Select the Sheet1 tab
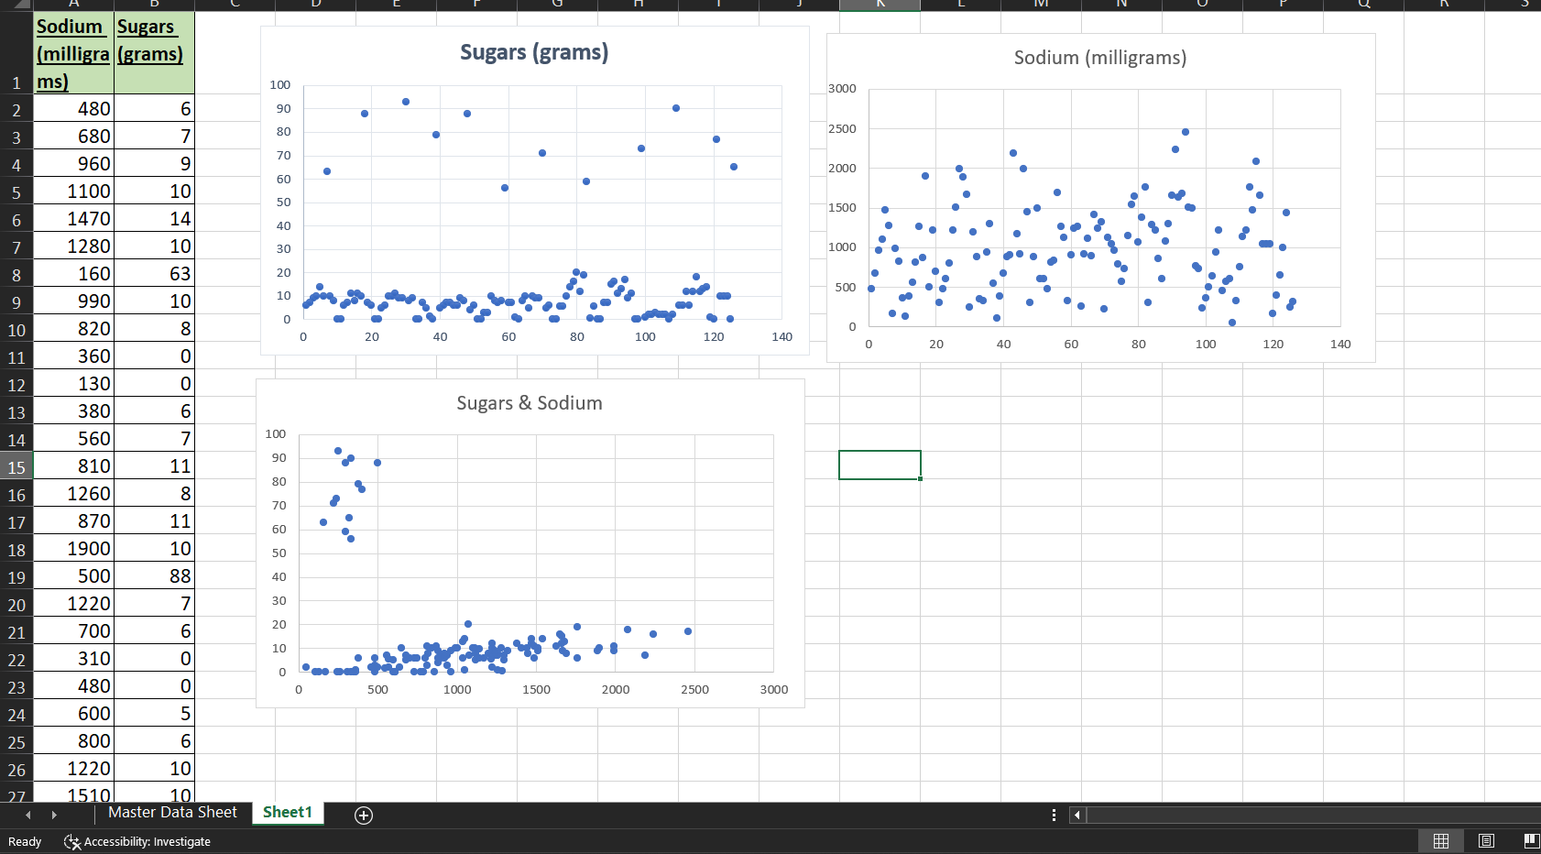Image resolution: width=1541 pixels, height=854 pixels. click(287, 812)
